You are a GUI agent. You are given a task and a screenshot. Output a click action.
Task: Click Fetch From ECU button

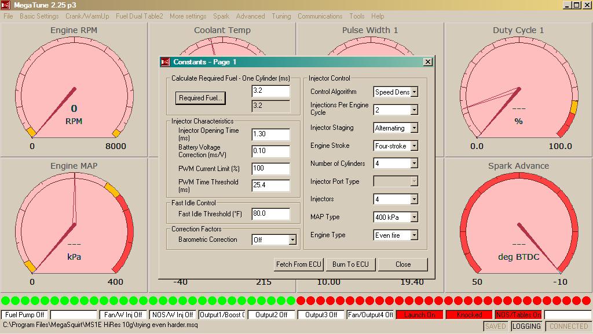(x=298, y=264)
